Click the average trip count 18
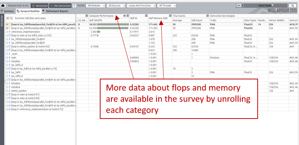This screenshot has height=145, width=299. pyautogui.click(x=174, y=69)
